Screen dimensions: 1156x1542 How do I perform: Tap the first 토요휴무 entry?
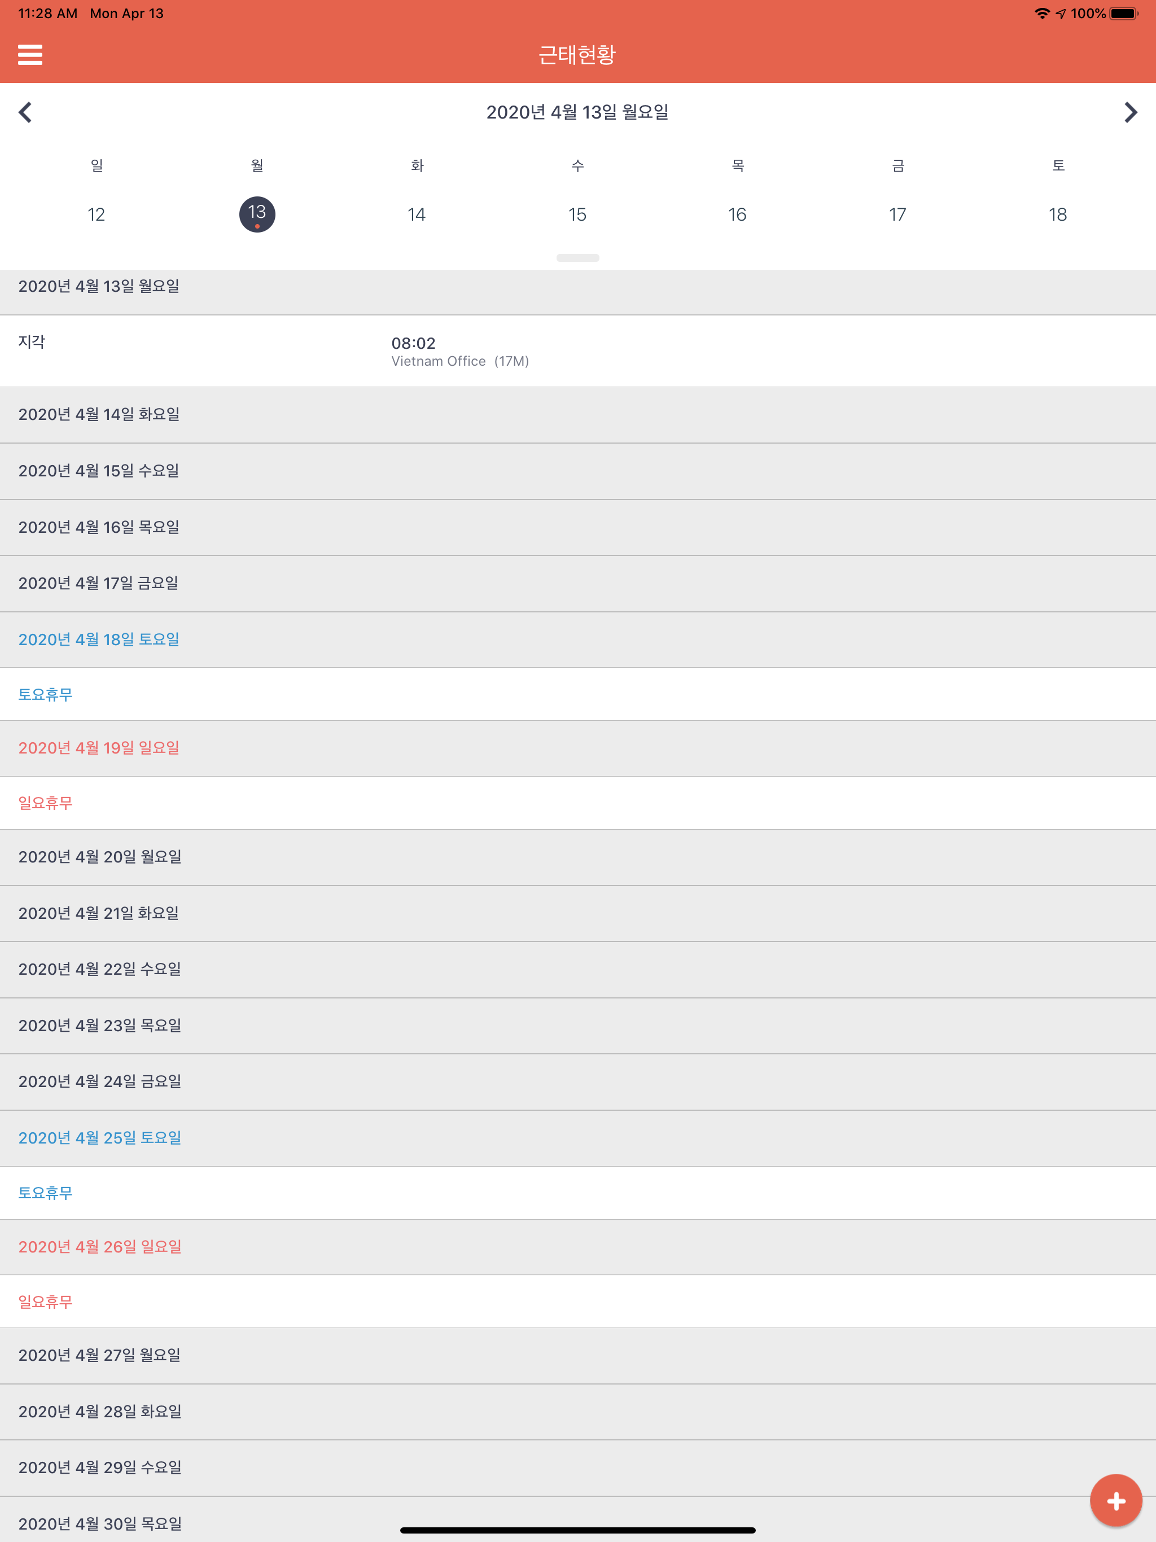point(45,694)
